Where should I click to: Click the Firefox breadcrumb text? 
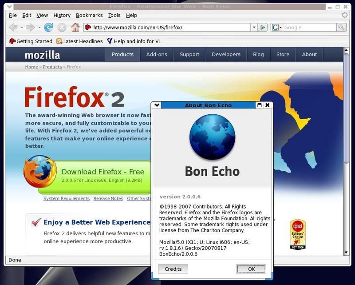coord(74,67)
